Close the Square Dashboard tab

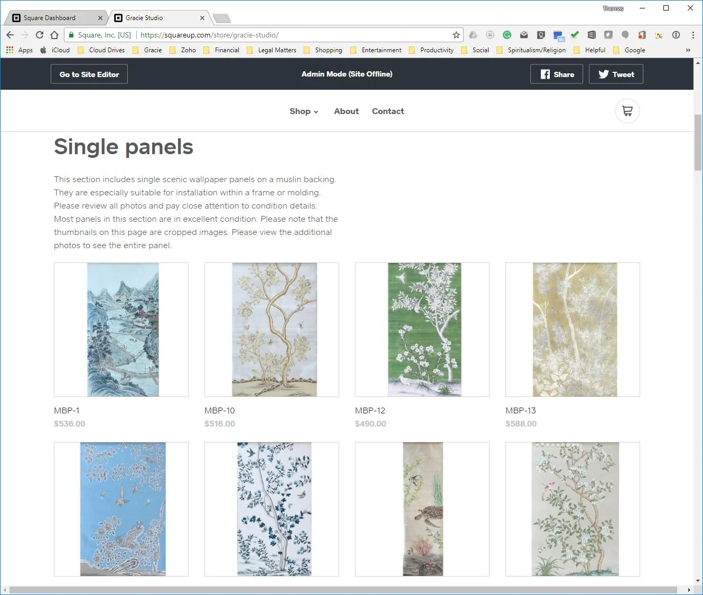(100, 18)
